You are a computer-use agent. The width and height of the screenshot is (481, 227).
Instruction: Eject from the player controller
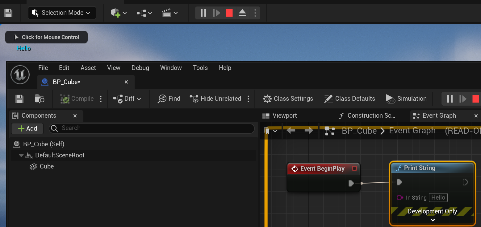pyautogui.click(x=242, y=13)
